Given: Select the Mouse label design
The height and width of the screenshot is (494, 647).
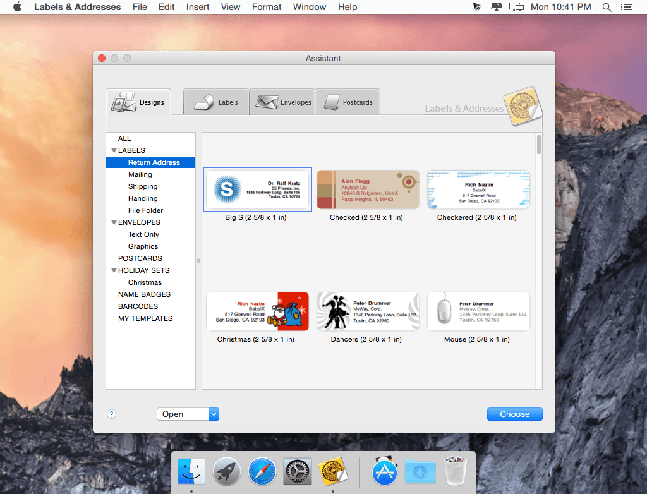Looking at the screenshot, I should pos(479,311).
